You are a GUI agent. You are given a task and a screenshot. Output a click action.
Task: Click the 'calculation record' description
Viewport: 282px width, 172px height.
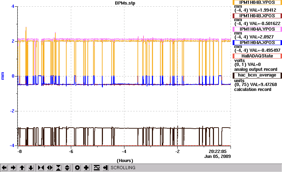[x=253, y=90]
